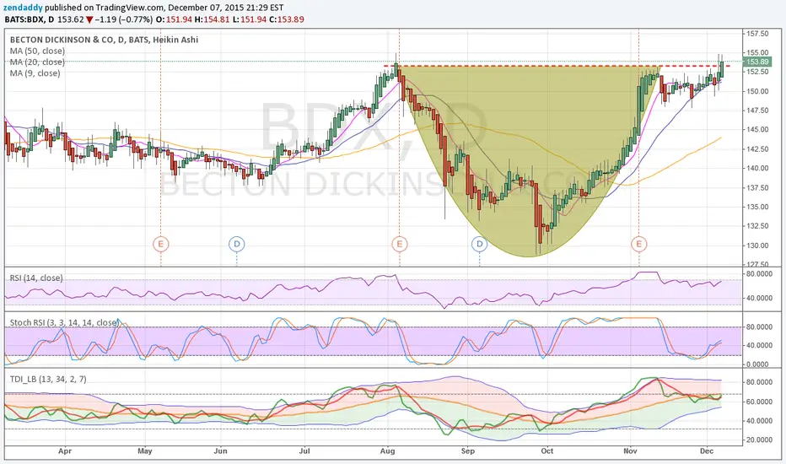Click the June dividend 'D' marker
The image size is (786, 464).
coord(237,245)
